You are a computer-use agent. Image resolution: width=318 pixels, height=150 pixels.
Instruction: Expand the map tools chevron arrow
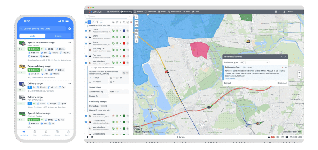coord(137,40)
